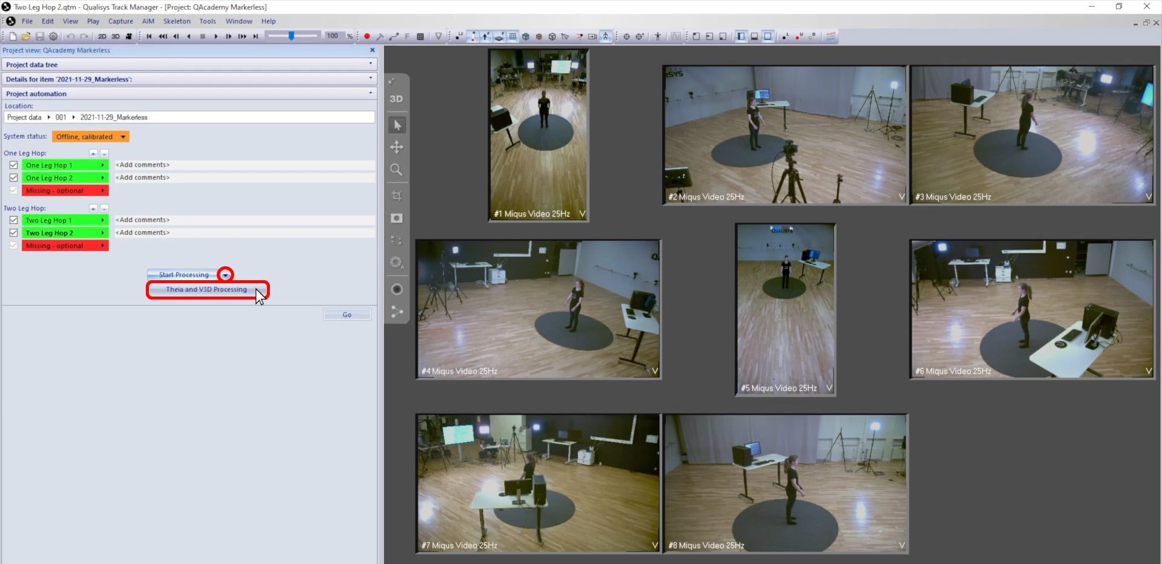Click the Go button
Viewport: 1162px width, 564px height.
tap(347, 315)
